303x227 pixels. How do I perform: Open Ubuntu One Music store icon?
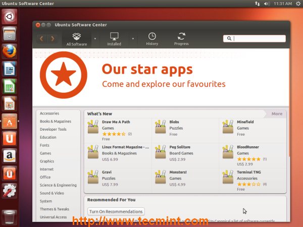[x=9, y=174]
